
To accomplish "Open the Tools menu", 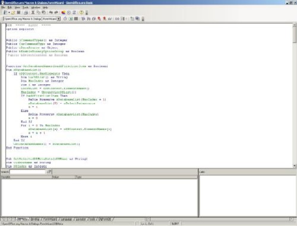I will pos(26,7).
